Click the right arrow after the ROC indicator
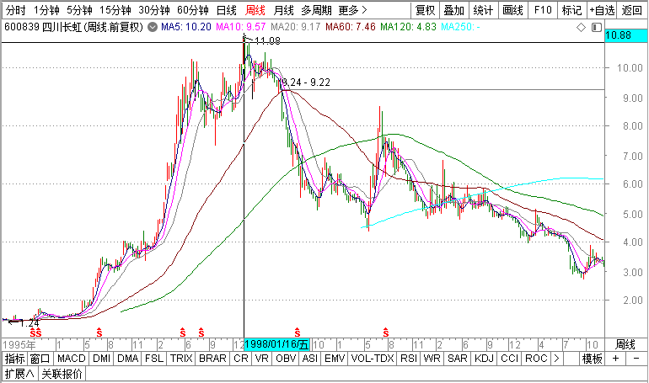649x383 pixels. click(557, 359)
